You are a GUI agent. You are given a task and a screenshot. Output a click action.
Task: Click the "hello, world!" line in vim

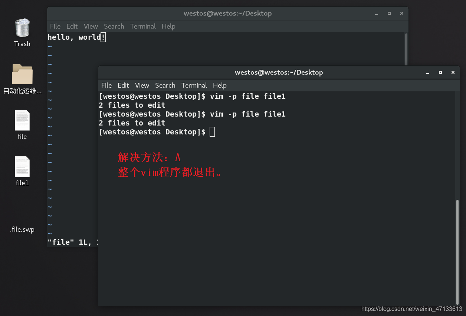pyautogui.click(x=76, y=37)
